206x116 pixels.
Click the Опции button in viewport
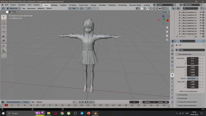tap(165, 12)
